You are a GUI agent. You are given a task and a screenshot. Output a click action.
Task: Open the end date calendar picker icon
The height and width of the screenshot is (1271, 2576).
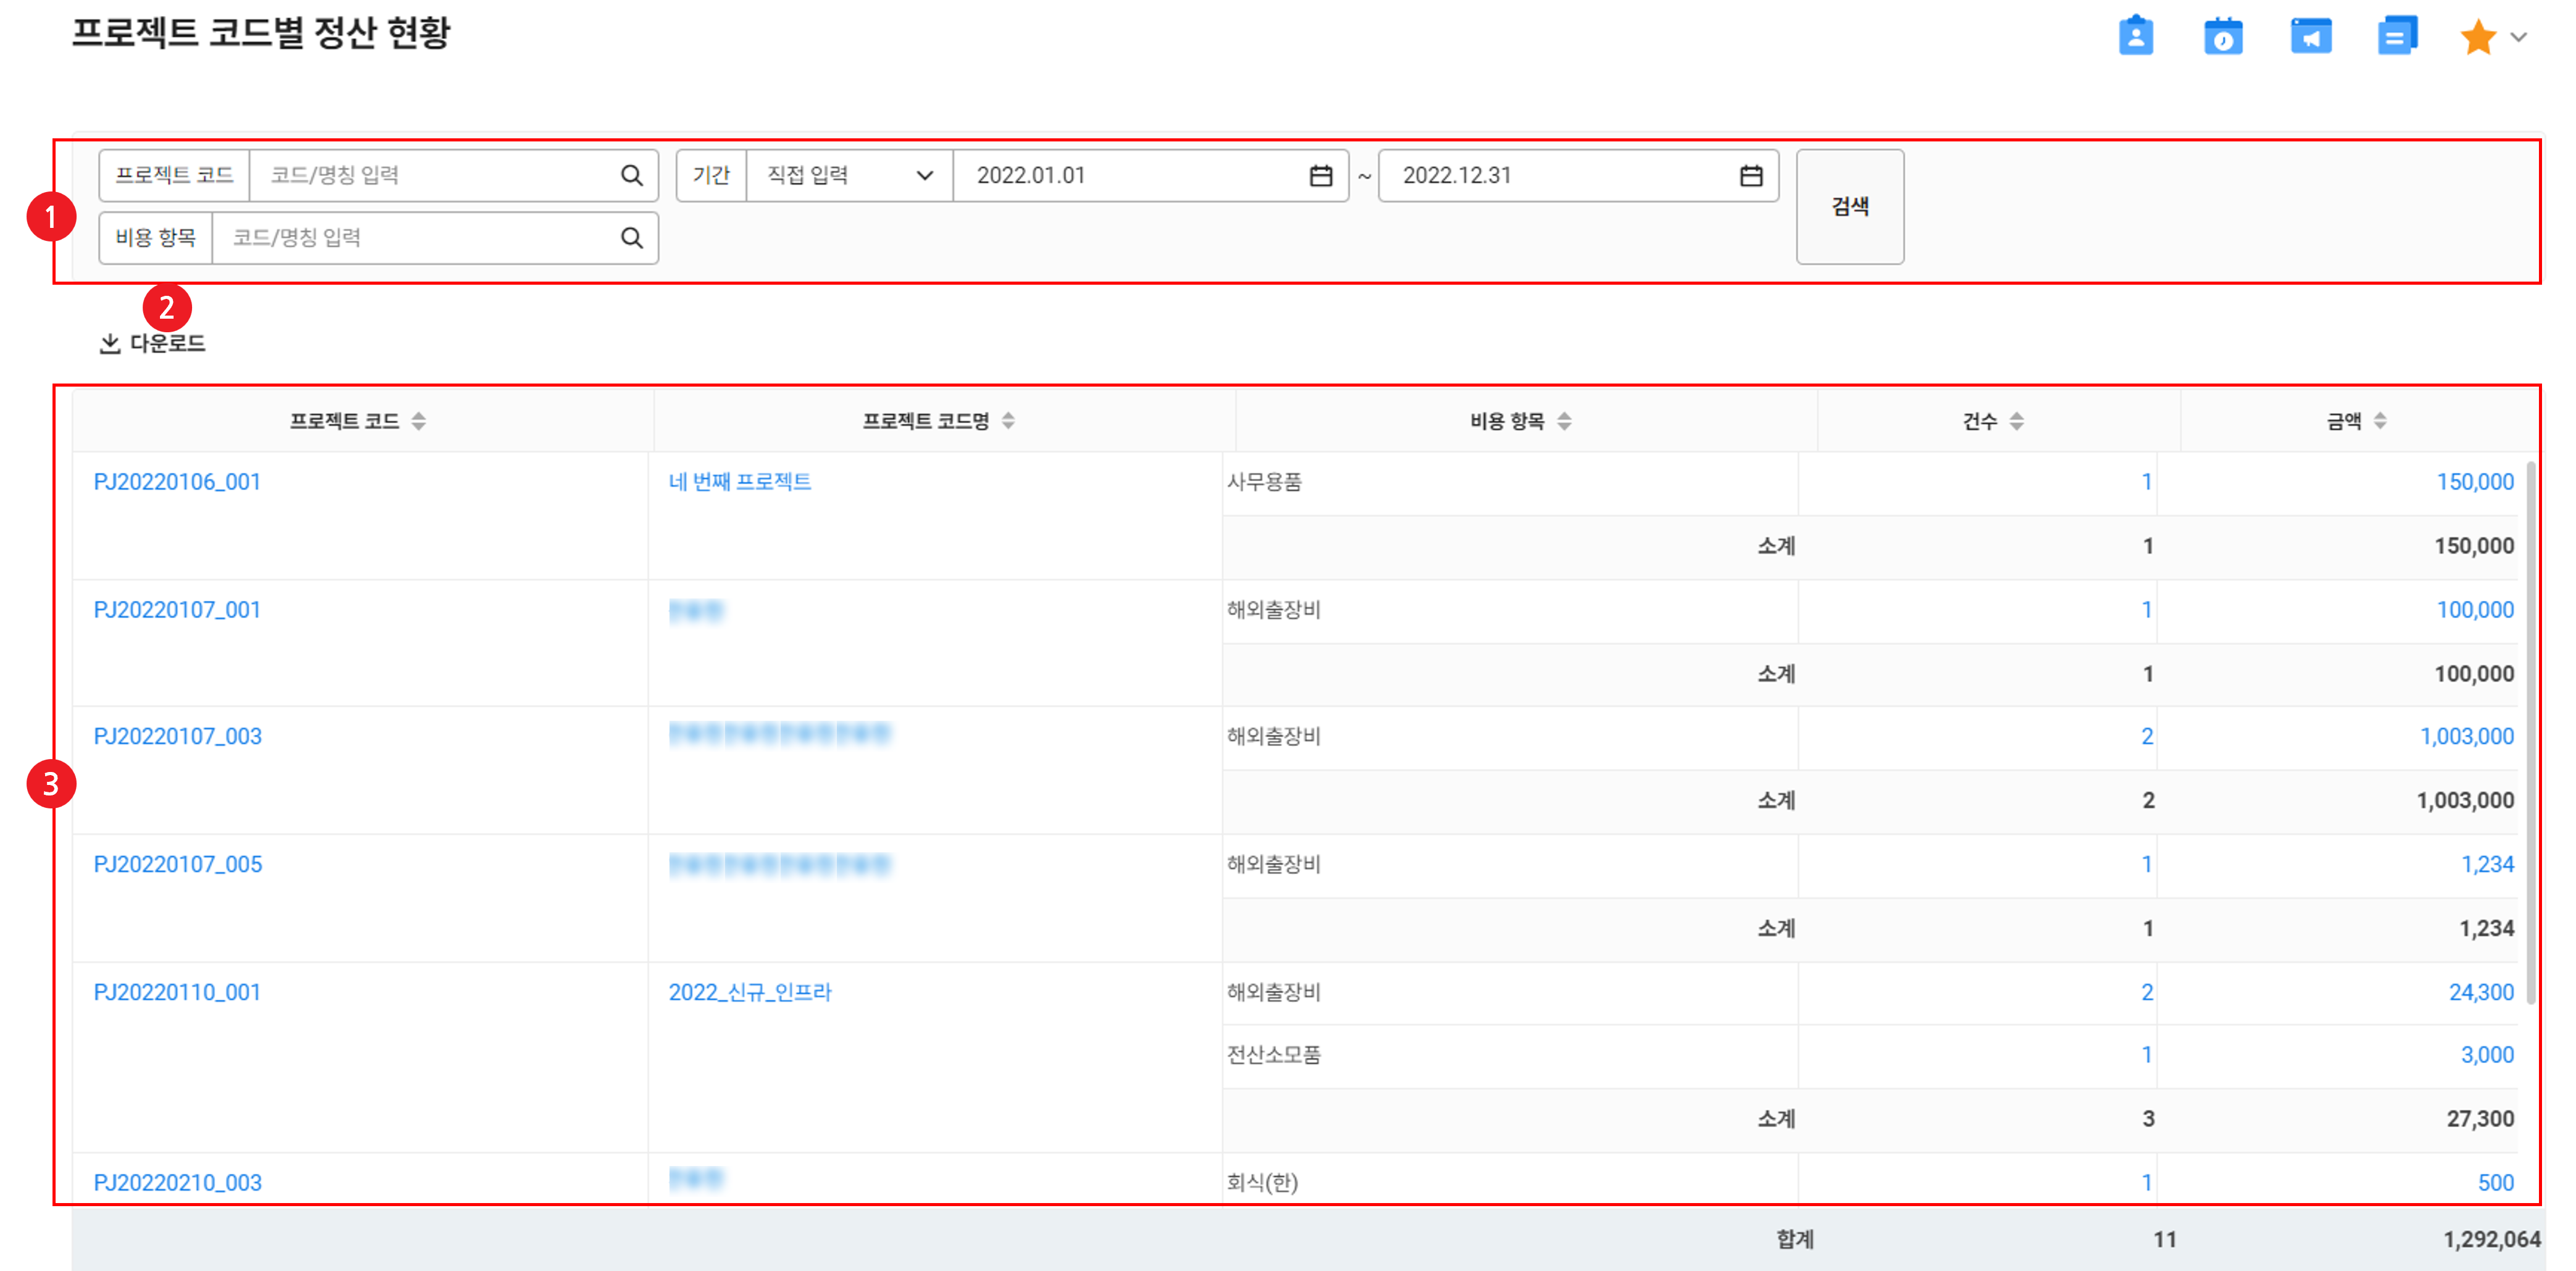click(x=1750, y=176)
